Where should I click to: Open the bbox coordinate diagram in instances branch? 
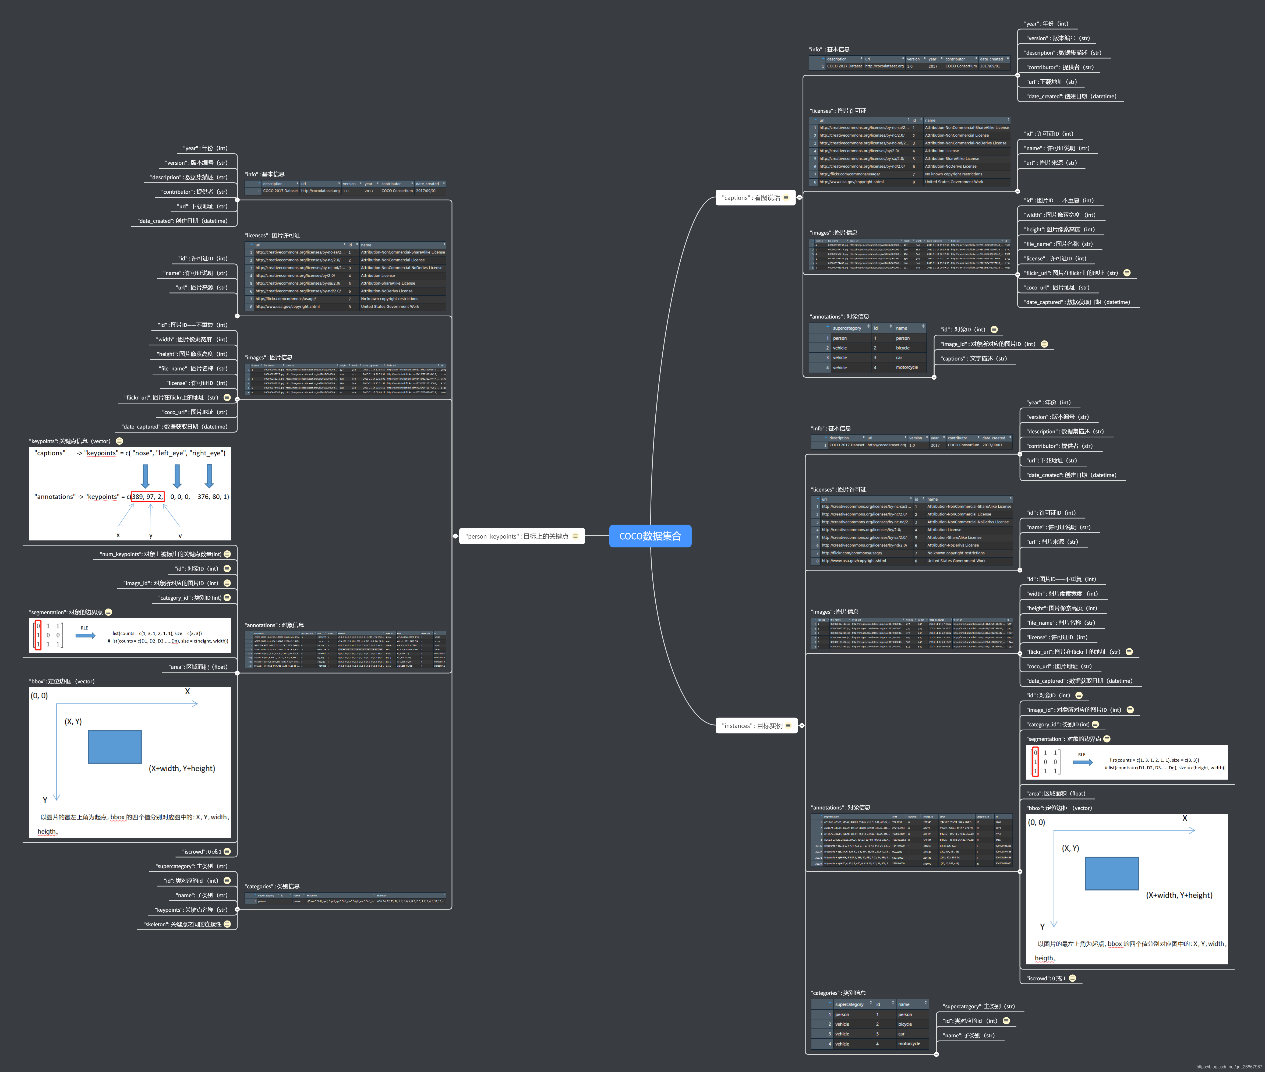pyautogui.click(x=1127, y=889)
